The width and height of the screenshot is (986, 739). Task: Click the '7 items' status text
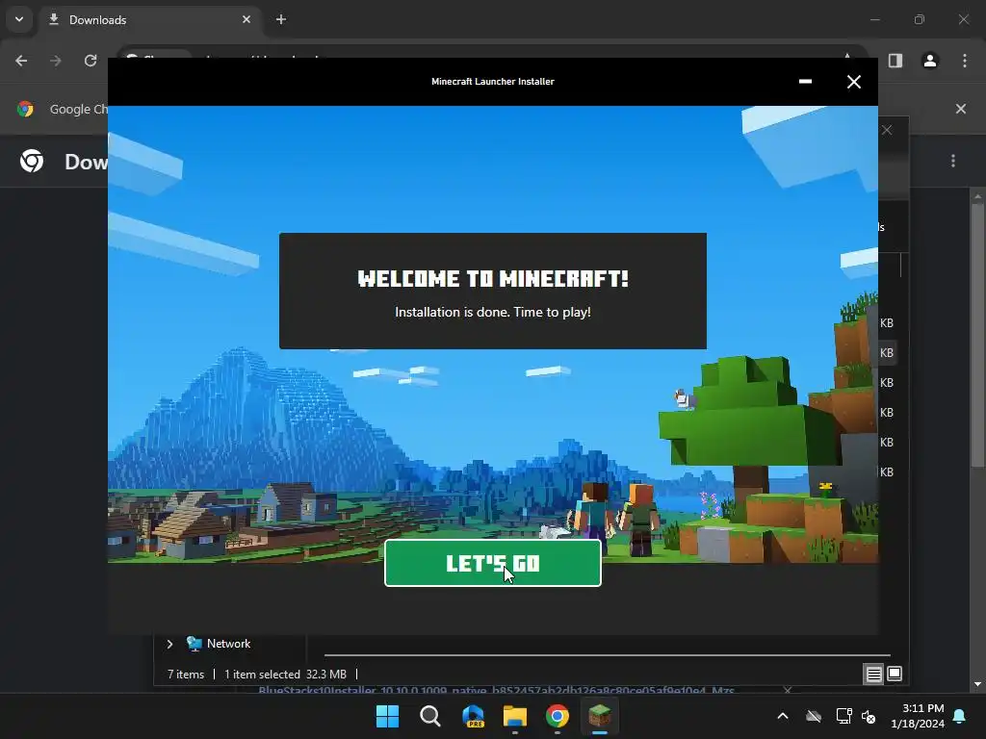[x=186, y=675]
